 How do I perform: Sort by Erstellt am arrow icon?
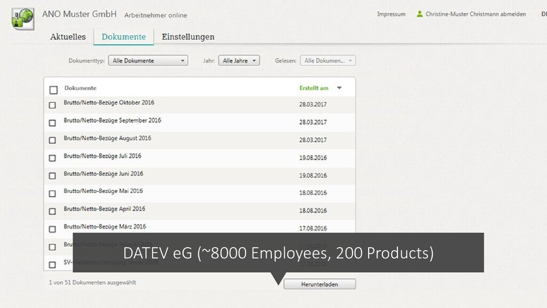[339, 88]
